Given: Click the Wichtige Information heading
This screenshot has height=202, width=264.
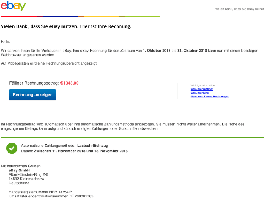Looking at the screenshot, I should pyautogui.click(x=203, y=85).
